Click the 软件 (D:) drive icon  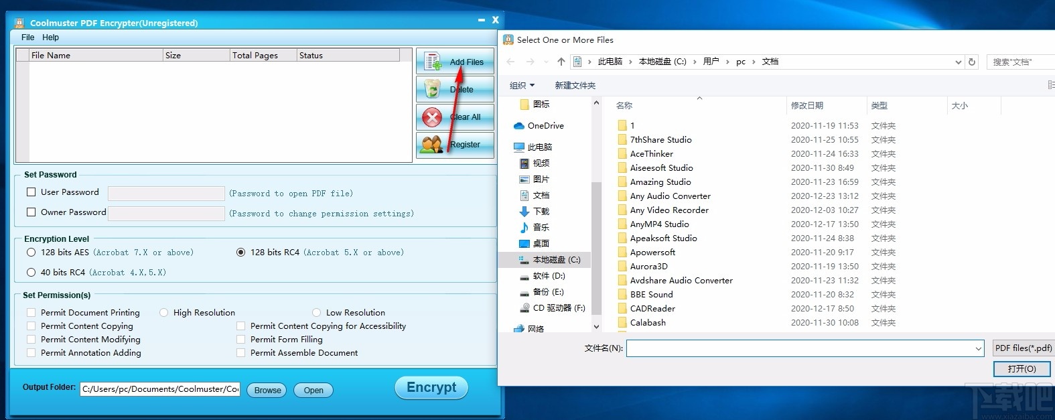pos(524,276)
